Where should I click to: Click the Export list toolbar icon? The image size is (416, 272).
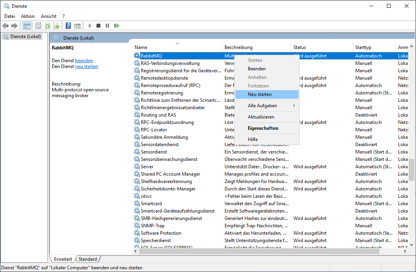point(56,26)
